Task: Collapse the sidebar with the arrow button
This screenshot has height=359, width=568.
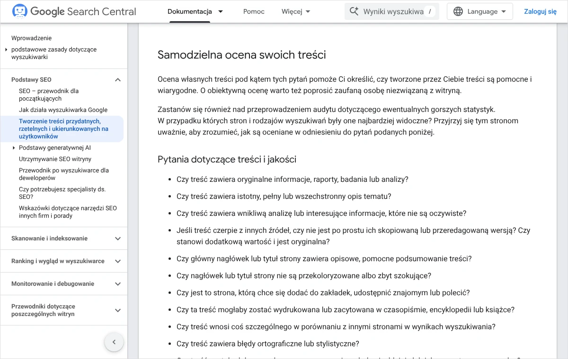Action: (x=114, y=342)
